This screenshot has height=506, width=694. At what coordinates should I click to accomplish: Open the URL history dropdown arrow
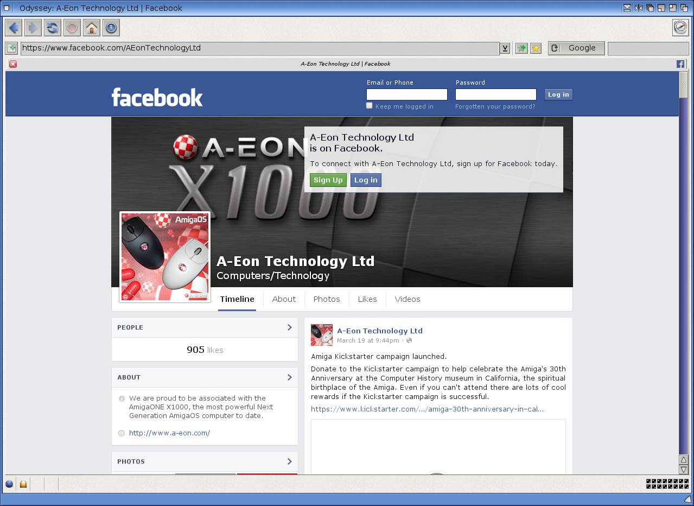[505, 48]
